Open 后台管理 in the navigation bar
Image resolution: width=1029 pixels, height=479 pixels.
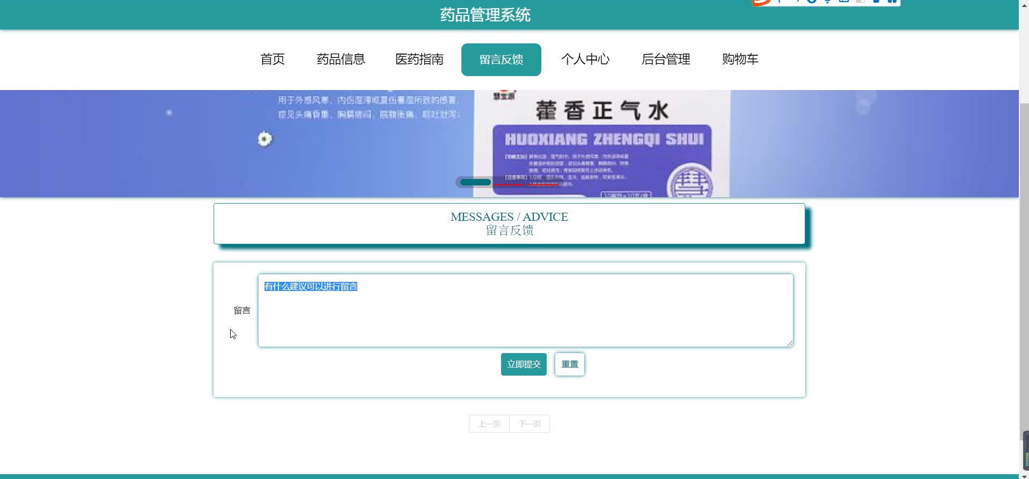(x=666, y=59)
